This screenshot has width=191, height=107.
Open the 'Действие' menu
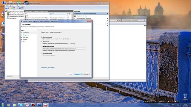[x=13, y=6]
